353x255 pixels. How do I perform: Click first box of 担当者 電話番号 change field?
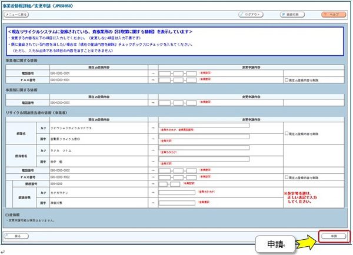[x=164, y=169]
